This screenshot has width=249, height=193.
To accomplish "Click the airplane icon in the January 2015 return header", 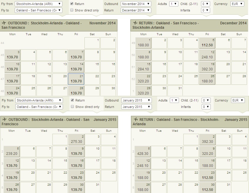I will pos(136,120).
